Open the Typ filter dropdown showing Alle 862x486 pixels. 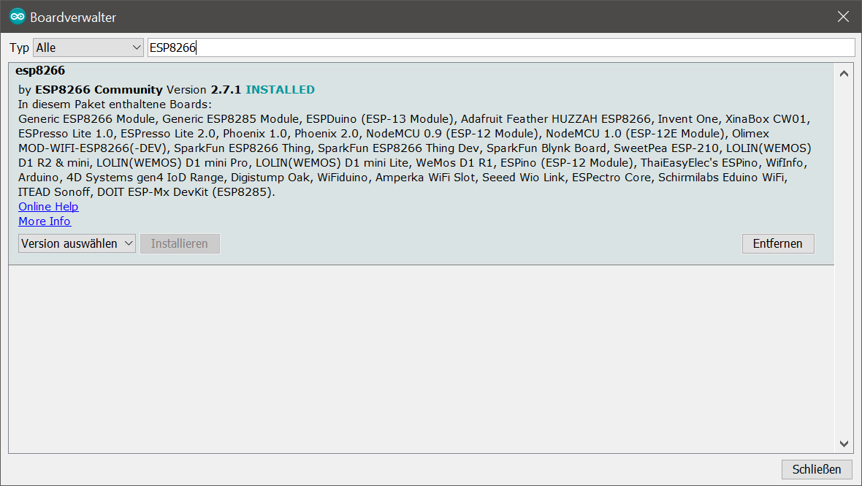[x=88, y=48]
